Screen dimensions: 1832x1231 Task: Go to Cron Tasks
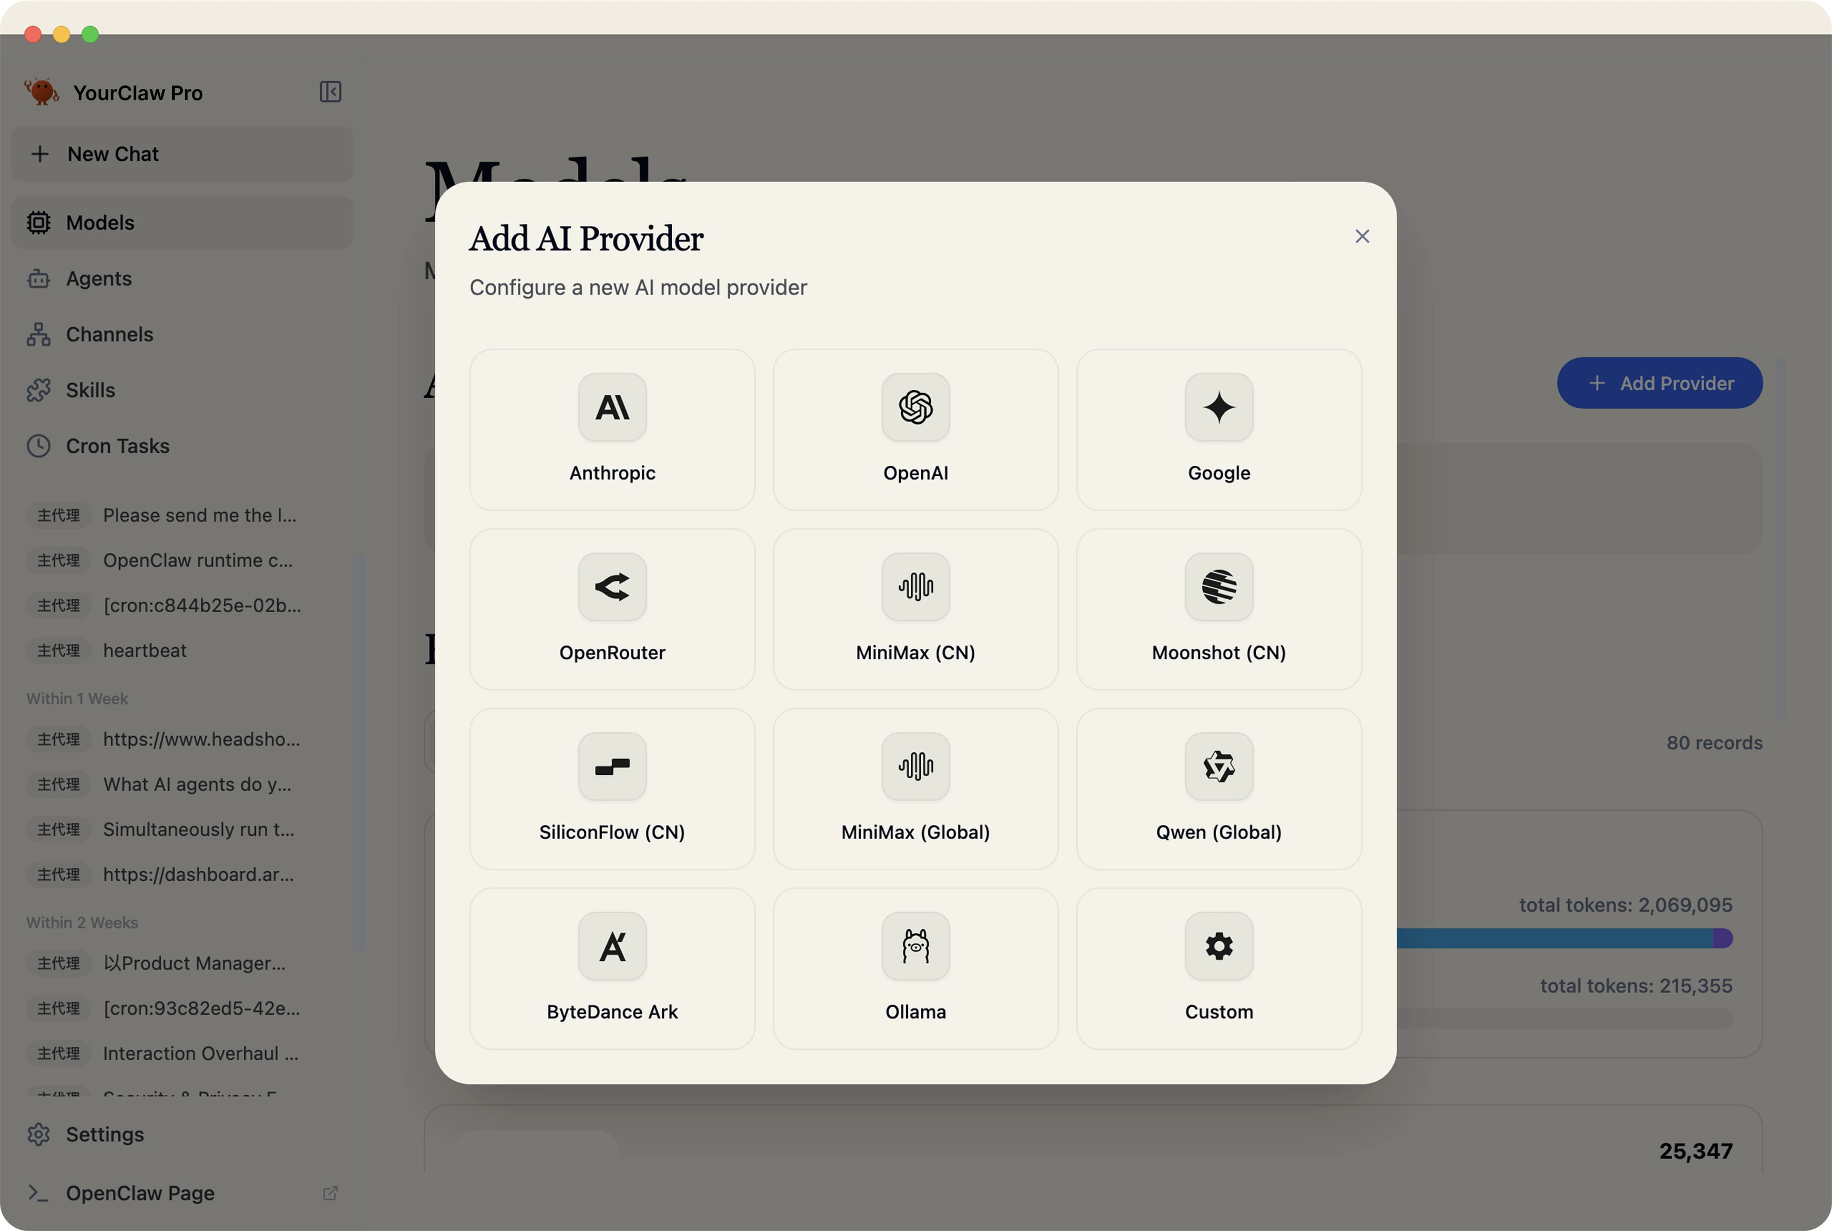(x=118, y=446)
